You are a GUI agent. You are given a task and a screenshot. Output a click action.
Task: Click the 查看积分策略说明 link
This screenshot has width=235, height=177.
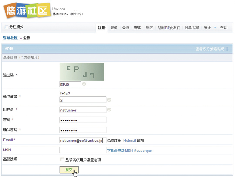point(210,49)
